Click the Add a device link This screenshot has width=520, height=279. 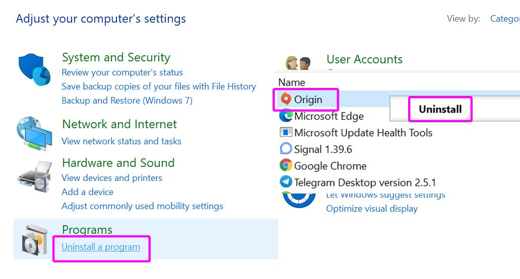[88, 192]
